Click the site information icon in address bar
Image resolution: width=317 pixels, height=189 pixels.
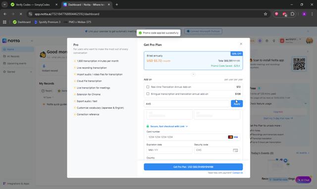pyautogui.click(x=30, y=14)
